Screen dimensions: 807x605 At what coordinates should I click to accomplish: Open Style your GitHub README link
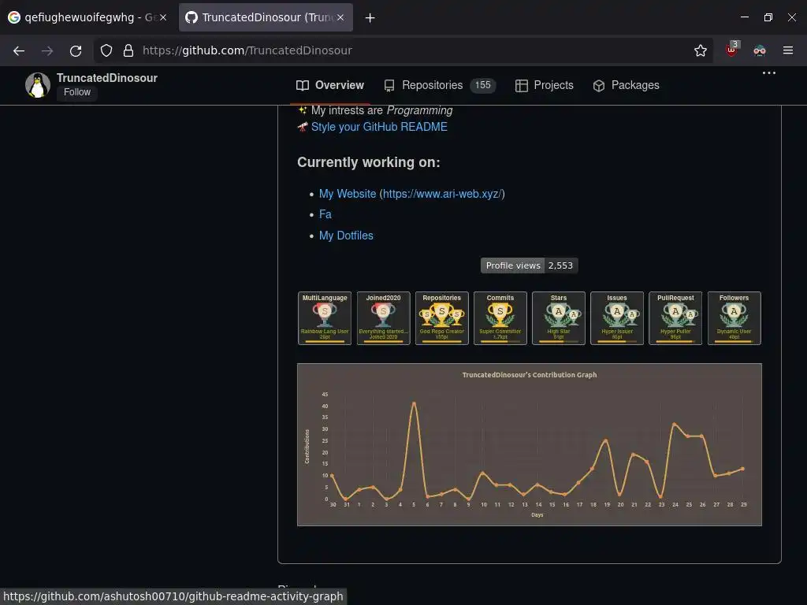tap(379, 127)
